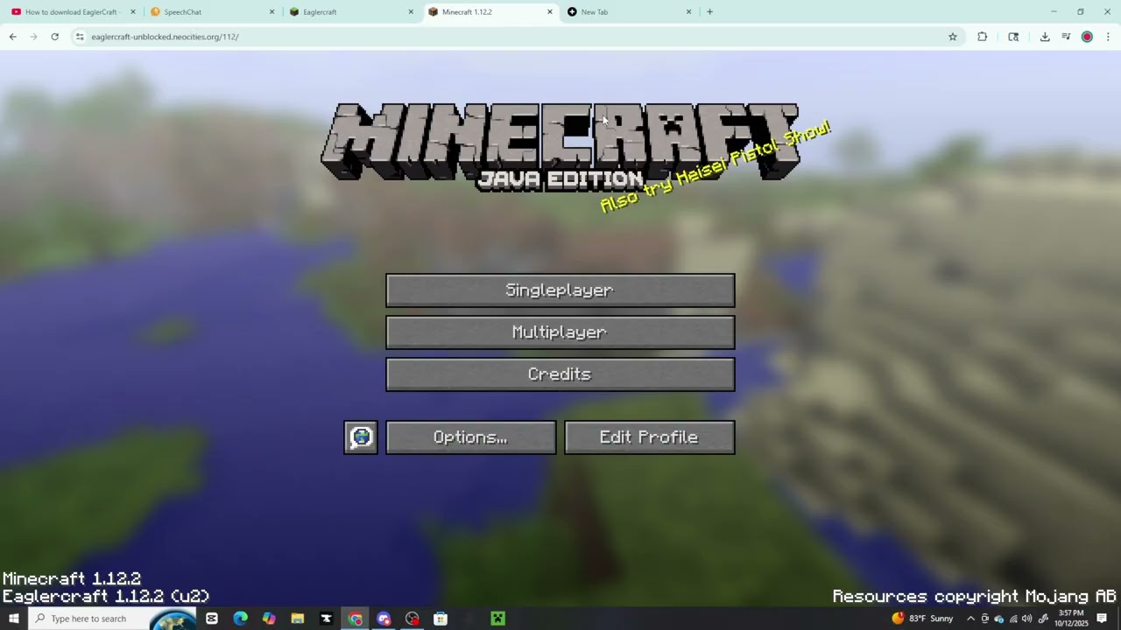This screenshot has height=630, width=1121.
Task: Start a Singleplayer game
Action: [x=560, y=290]
